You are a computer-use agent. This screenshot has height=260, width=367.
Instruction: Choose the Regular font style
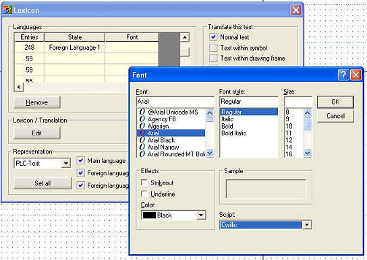(248, 112)
